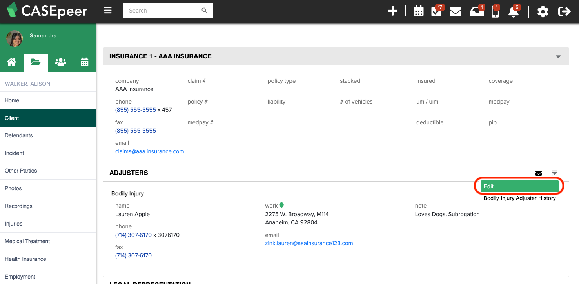Open the sidebar calendar icon
This screenshot has width=579, height=284.
pyautogui.click(x=85, y=62)
